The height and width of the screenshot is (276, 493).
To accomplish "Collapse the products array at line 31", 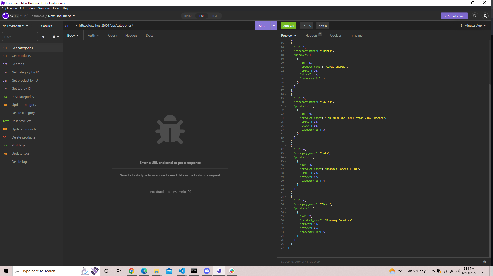I will coord(286,106).
